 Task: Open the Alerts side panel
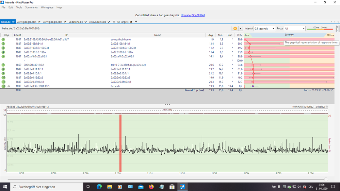337,29
